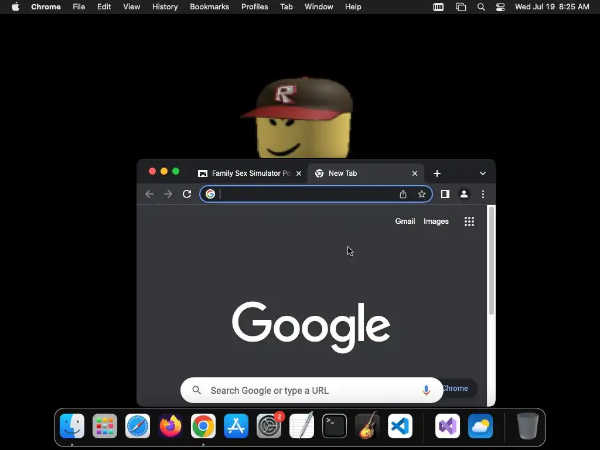Open the Tab menu
The image size is (600, 450).
[286, 7]
